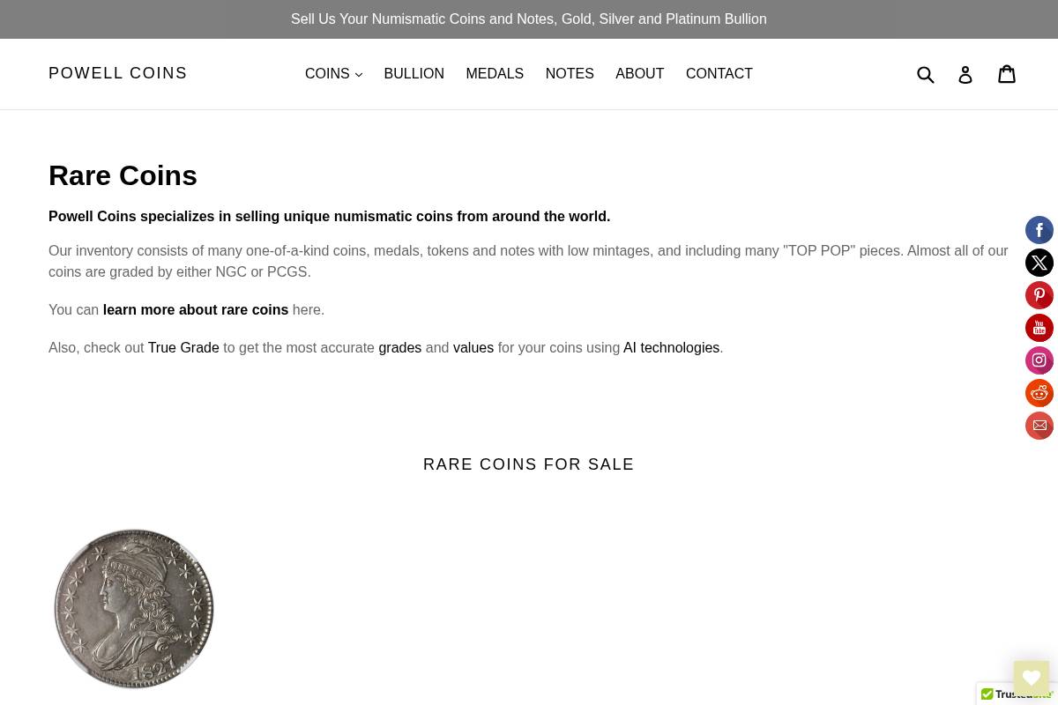
Task: Open the AI technologies link
Action: (x=671, y=347)
